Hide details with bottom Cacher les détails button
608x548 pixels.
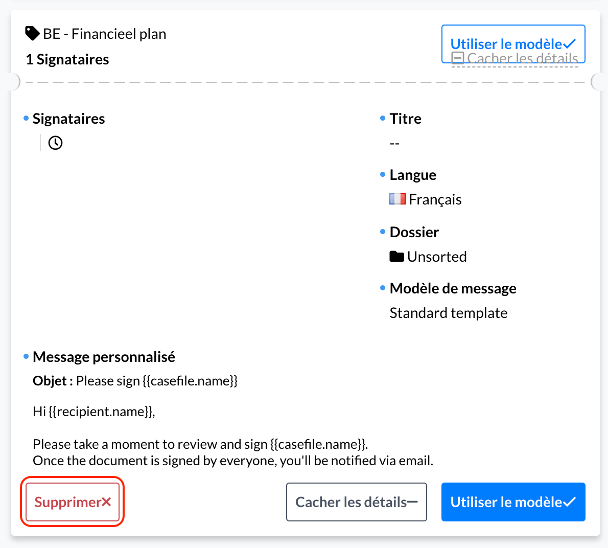[356, 502]
